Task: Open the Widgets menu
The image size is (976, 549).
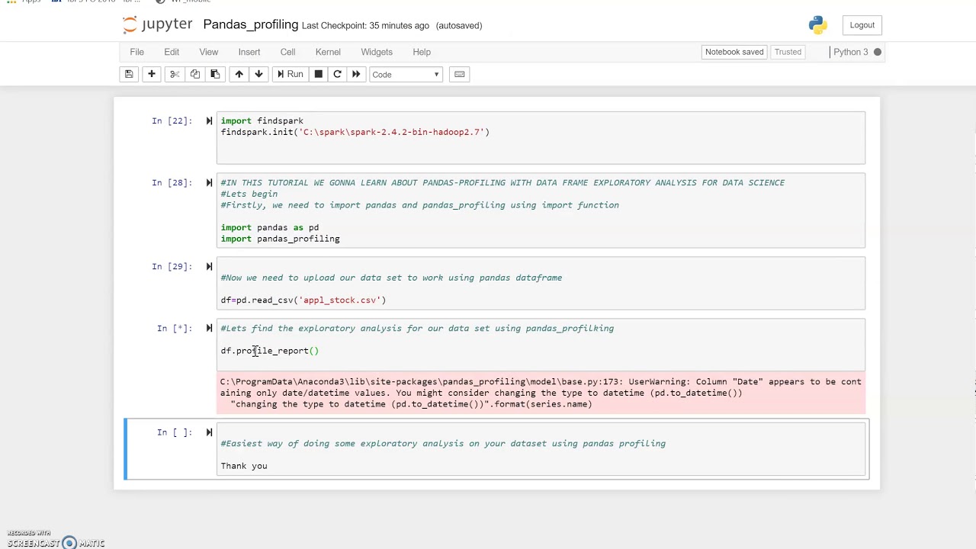Action: tap(377, 52)
